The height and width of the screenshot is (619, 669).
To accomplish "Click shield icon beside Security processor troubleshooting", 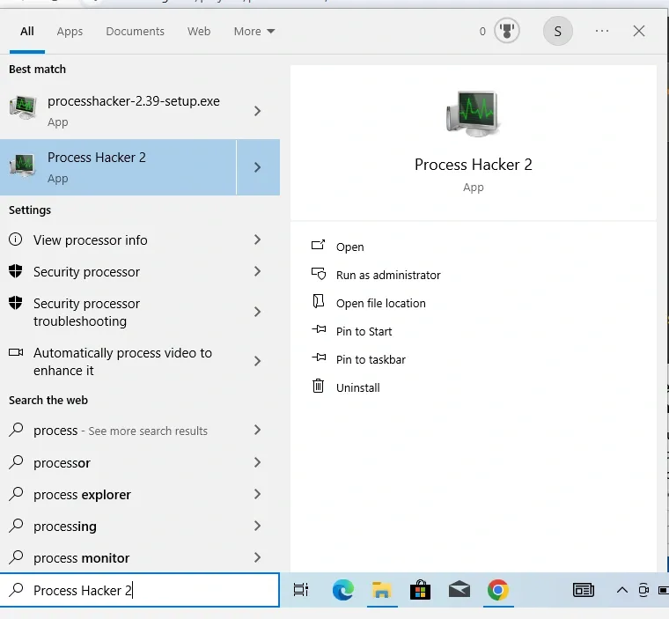I will click(15, 303).
